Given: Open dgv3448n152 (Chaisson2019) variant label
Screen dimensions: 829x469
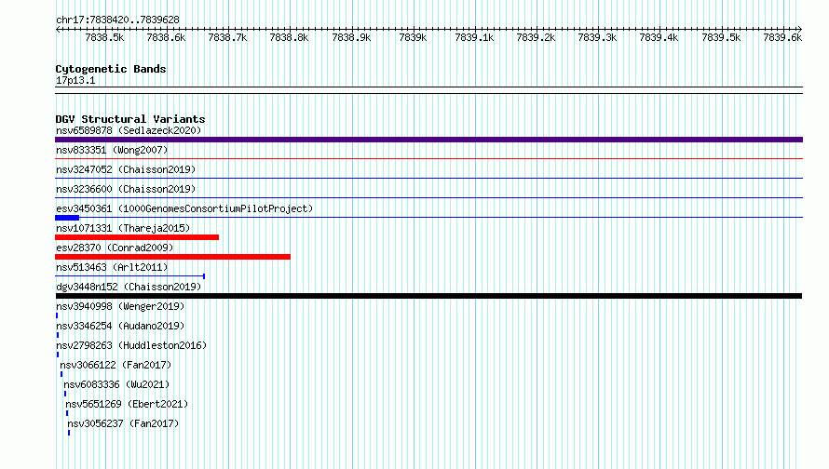Looking at the screenshot, I should (129, 287).
